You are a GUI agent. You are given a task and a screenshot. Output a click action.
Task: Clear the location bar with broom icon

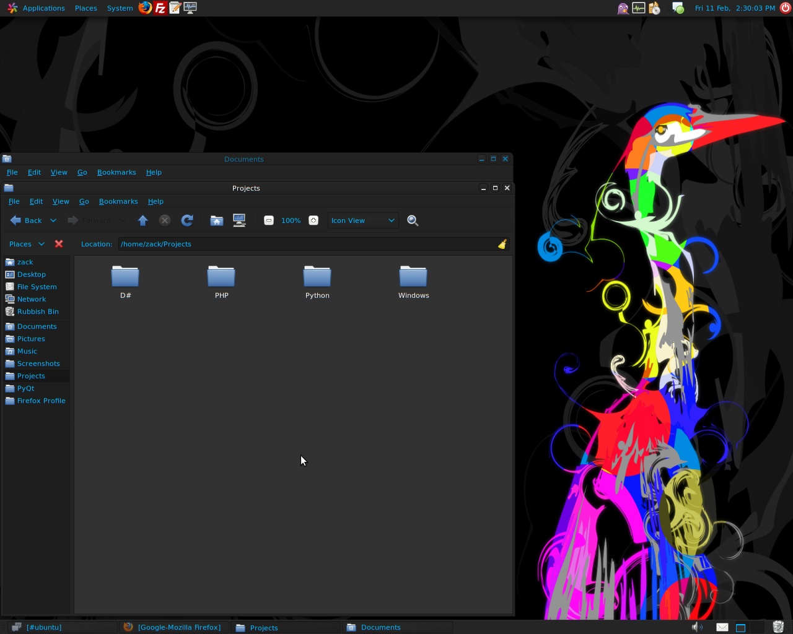[x=502, y=244]
